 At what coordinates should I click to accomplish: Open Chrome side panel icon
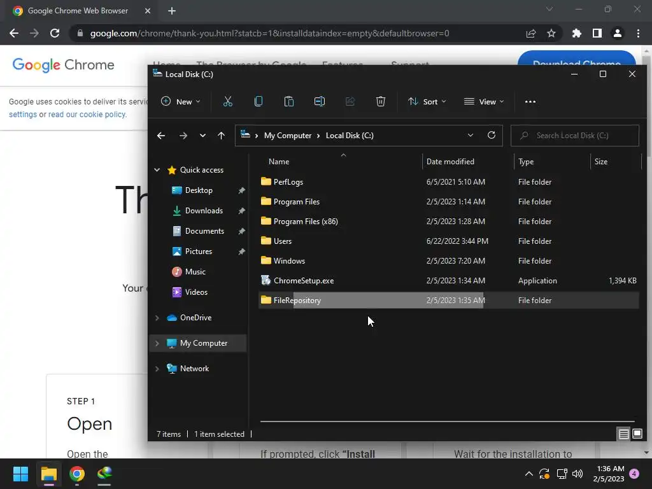pos(597,33)
